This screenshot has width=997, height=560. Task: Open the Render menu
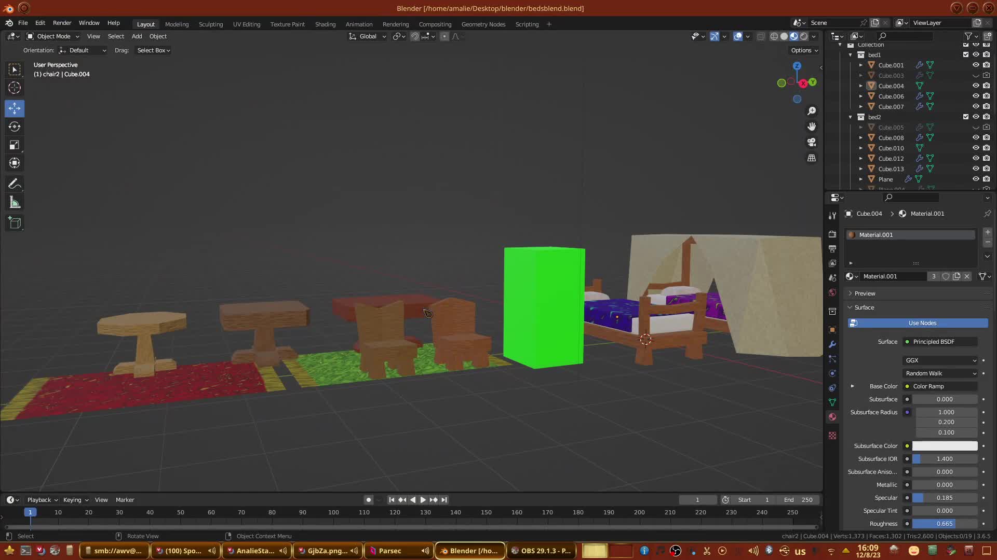tap(62, 23)
